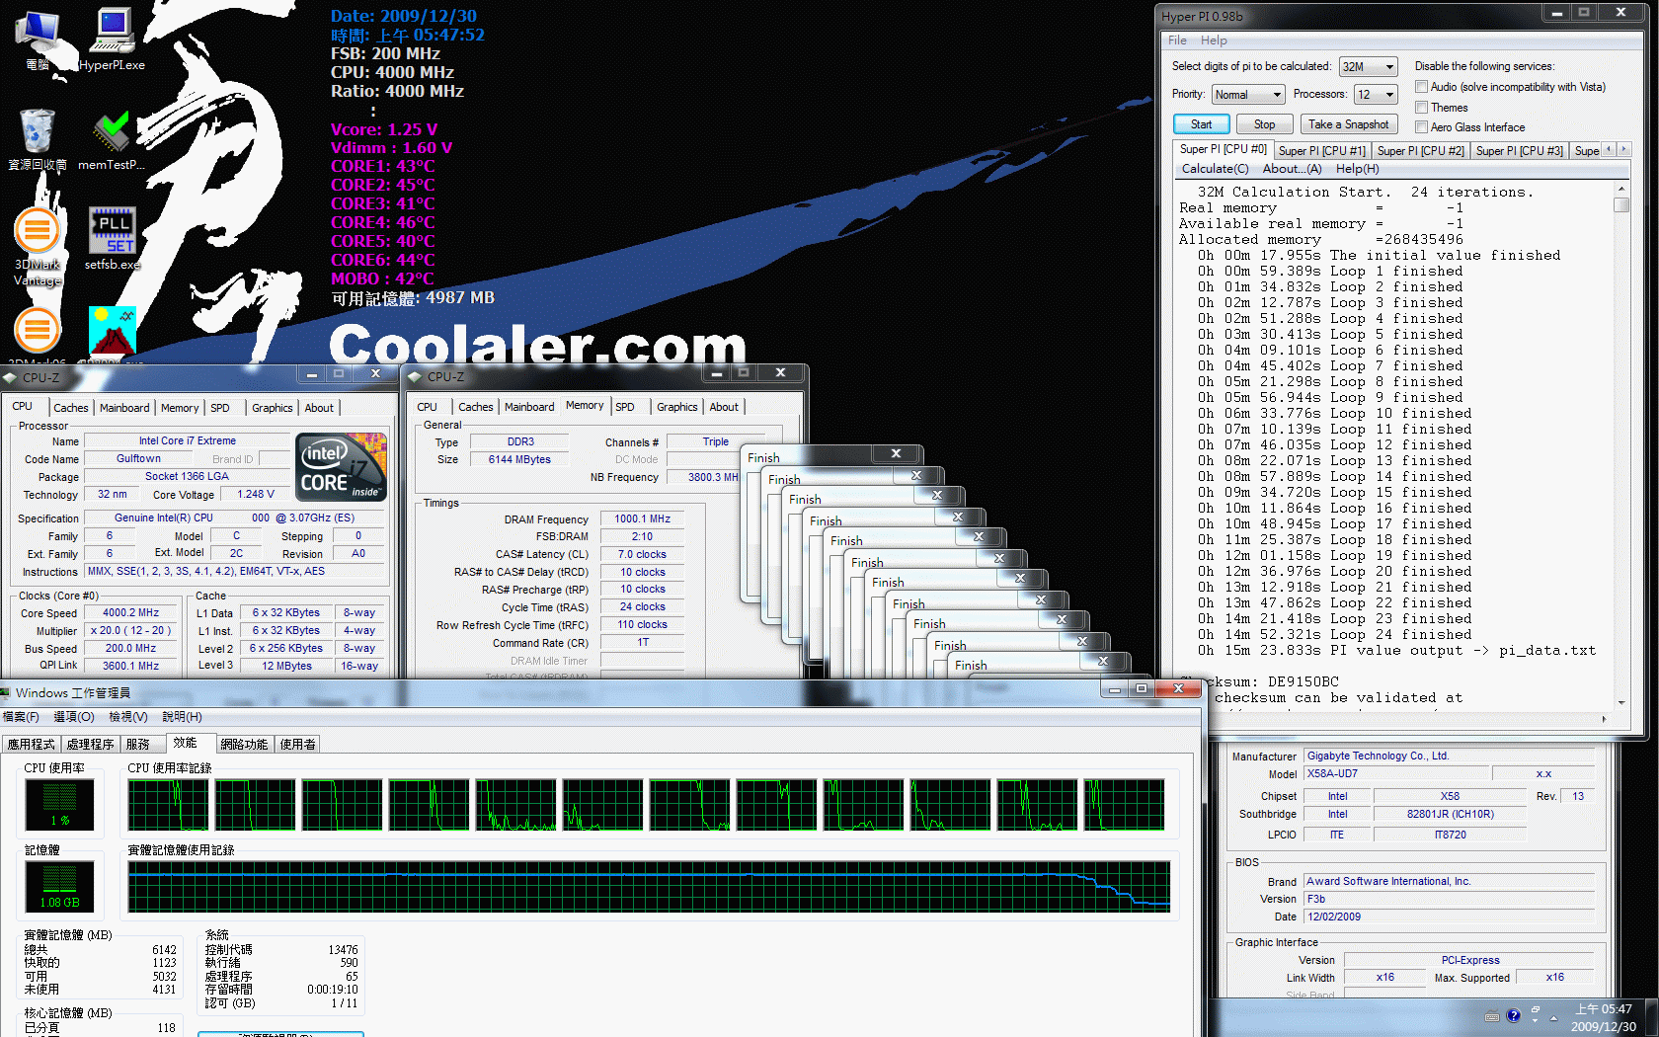Click the Hyper PI output scrollbar down arrow

click(x=1621, y=702)
